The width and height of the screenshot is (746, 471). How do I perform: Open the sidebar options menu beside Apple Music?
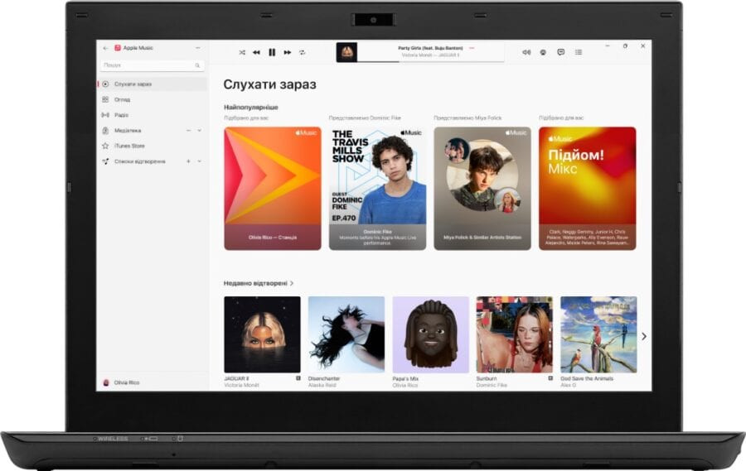(198, 48)
